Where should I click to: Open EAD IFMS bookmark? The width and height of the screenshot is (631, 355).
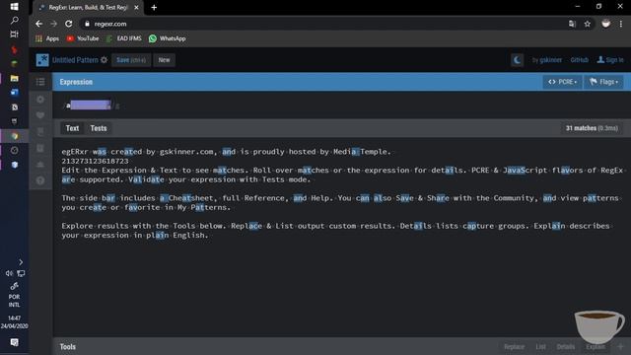coord(123,38)
